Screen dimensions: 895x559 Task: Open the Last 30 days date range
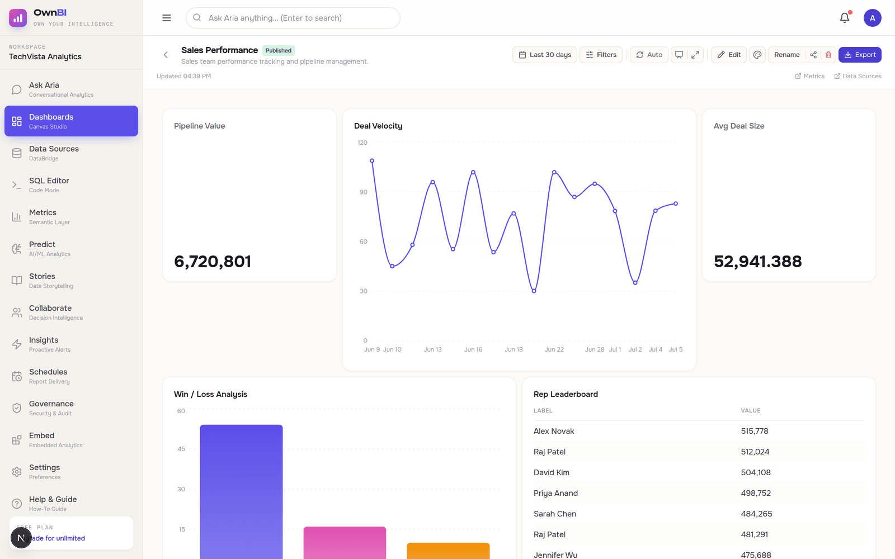pyautogui.click(x=545, y=55)
